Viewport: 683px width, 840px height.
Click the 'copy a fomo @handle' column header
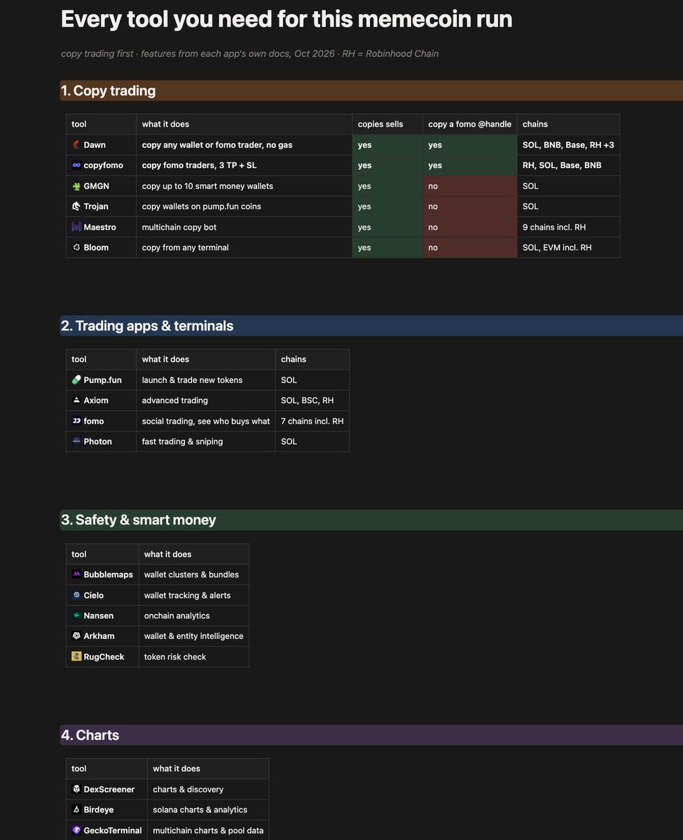470,124
